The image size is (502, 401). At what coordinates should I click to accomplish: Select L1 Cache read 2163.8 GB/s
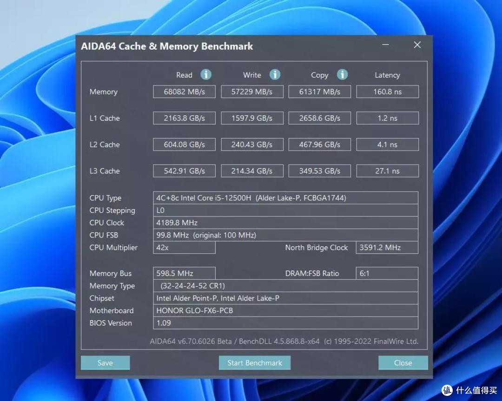click(x=185, y=118)
